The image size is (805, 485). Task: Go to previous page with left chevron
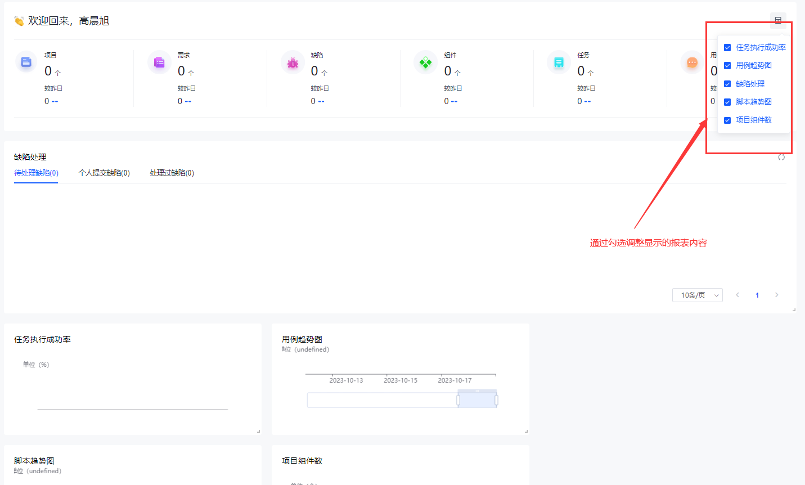(x=737, y=295)
